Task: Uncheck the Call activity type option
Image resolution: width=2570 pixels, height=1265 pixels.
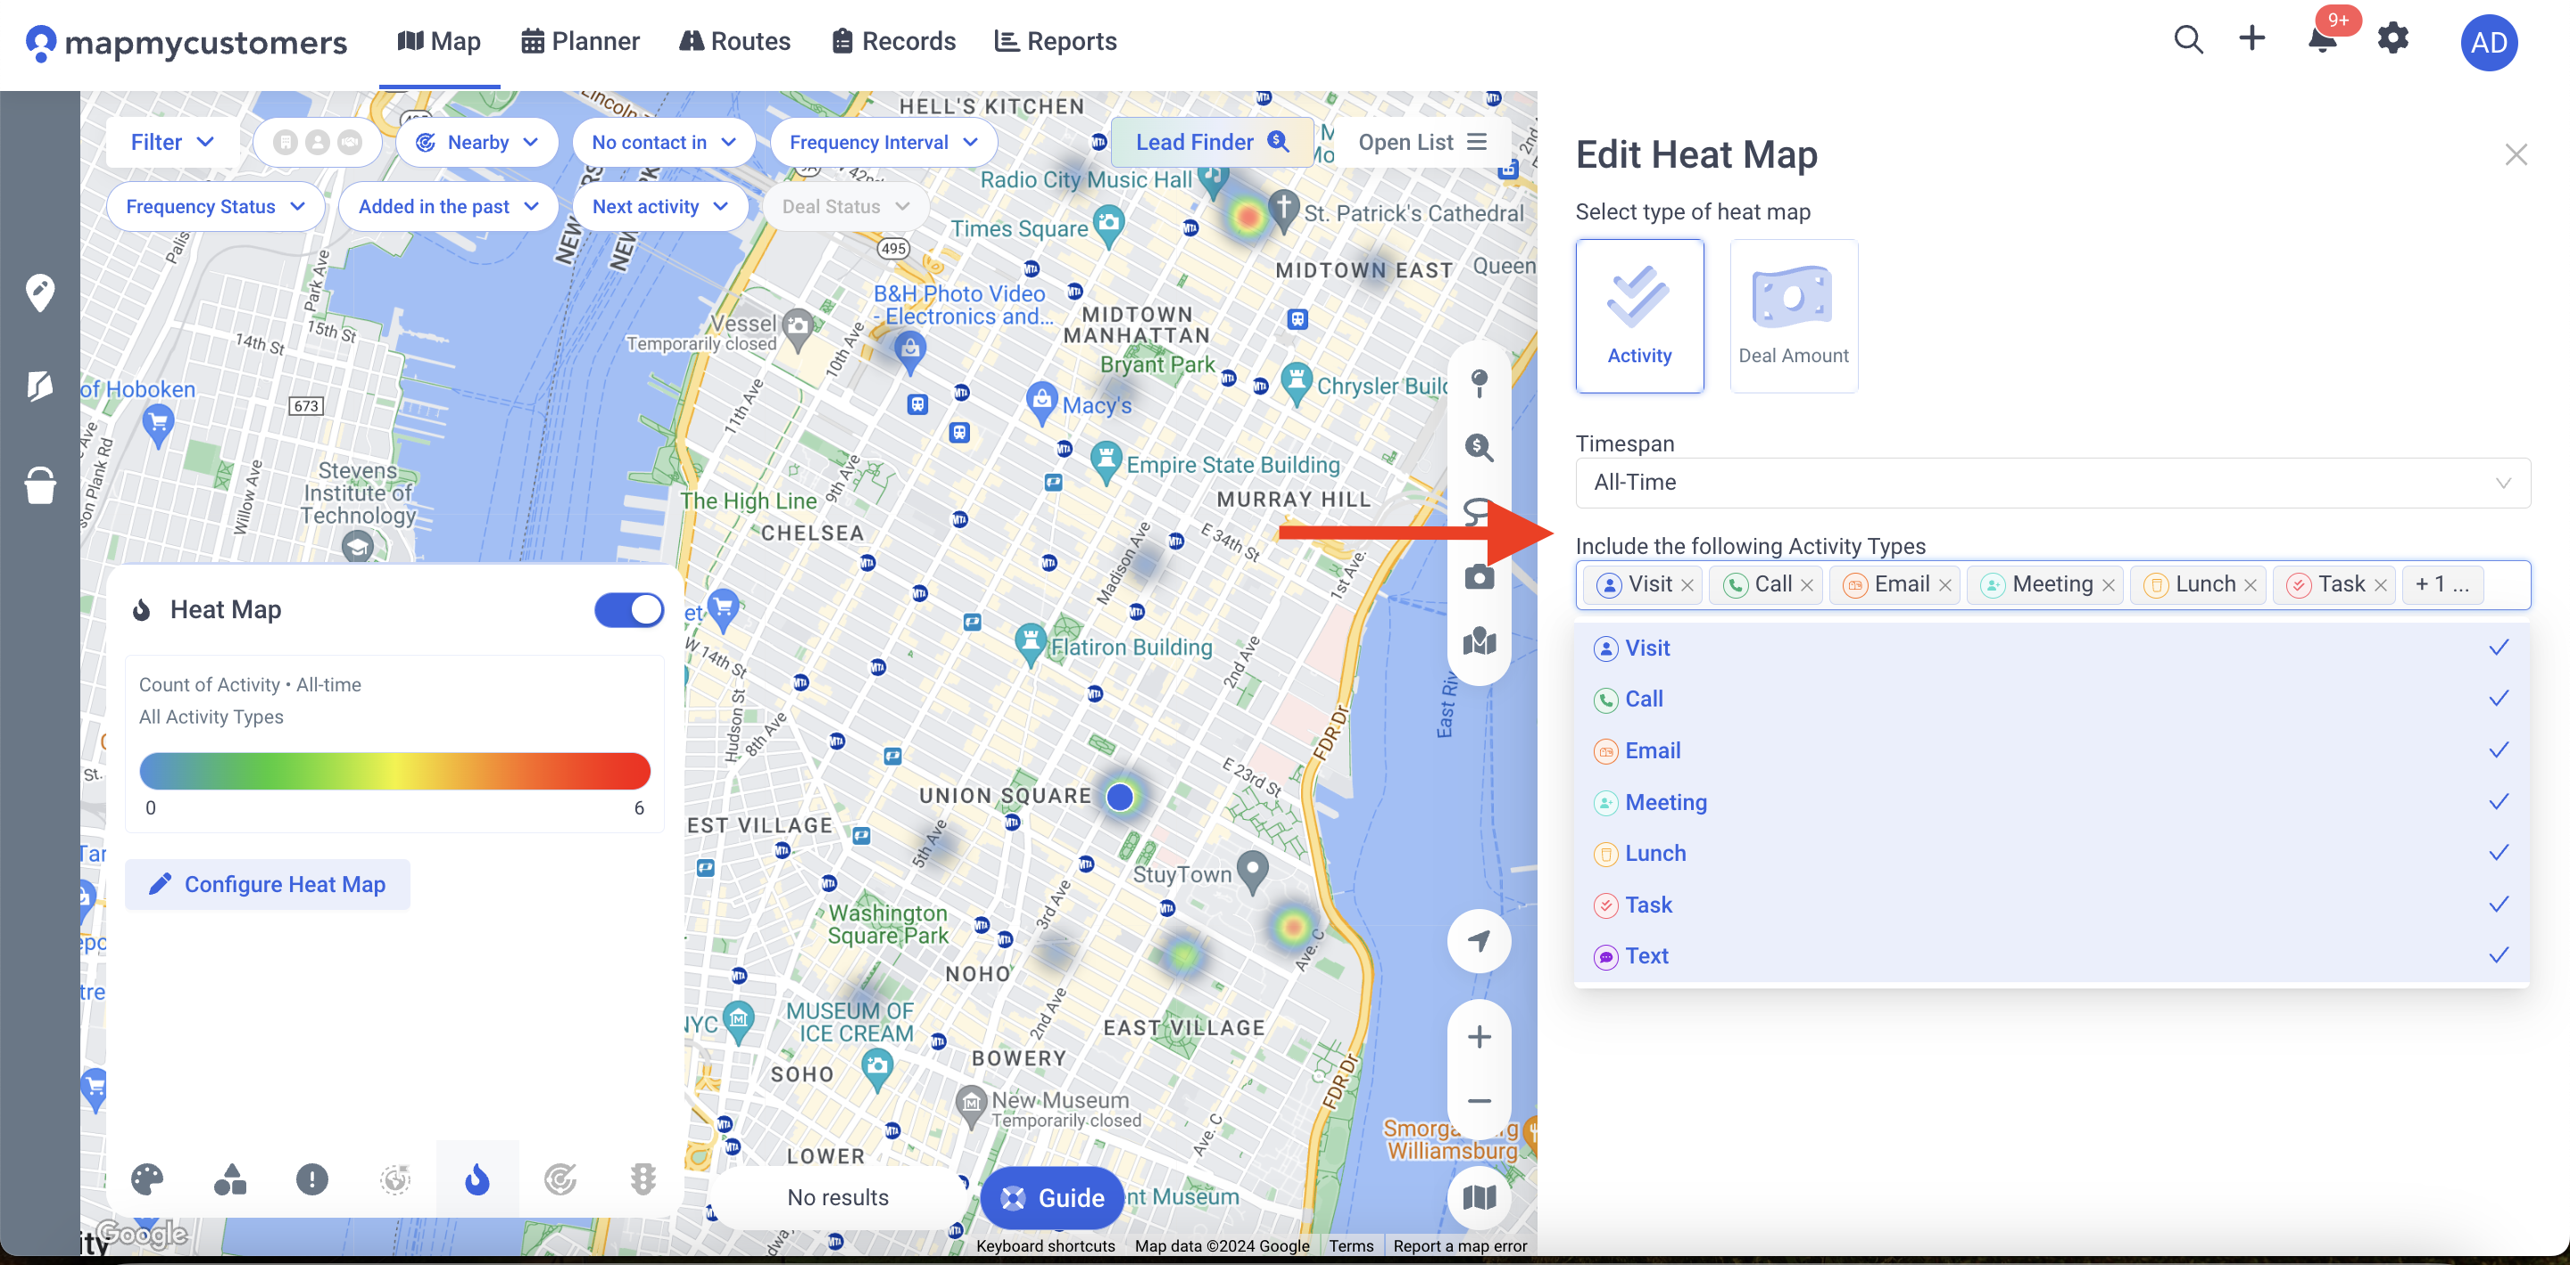Action: 2052,699
